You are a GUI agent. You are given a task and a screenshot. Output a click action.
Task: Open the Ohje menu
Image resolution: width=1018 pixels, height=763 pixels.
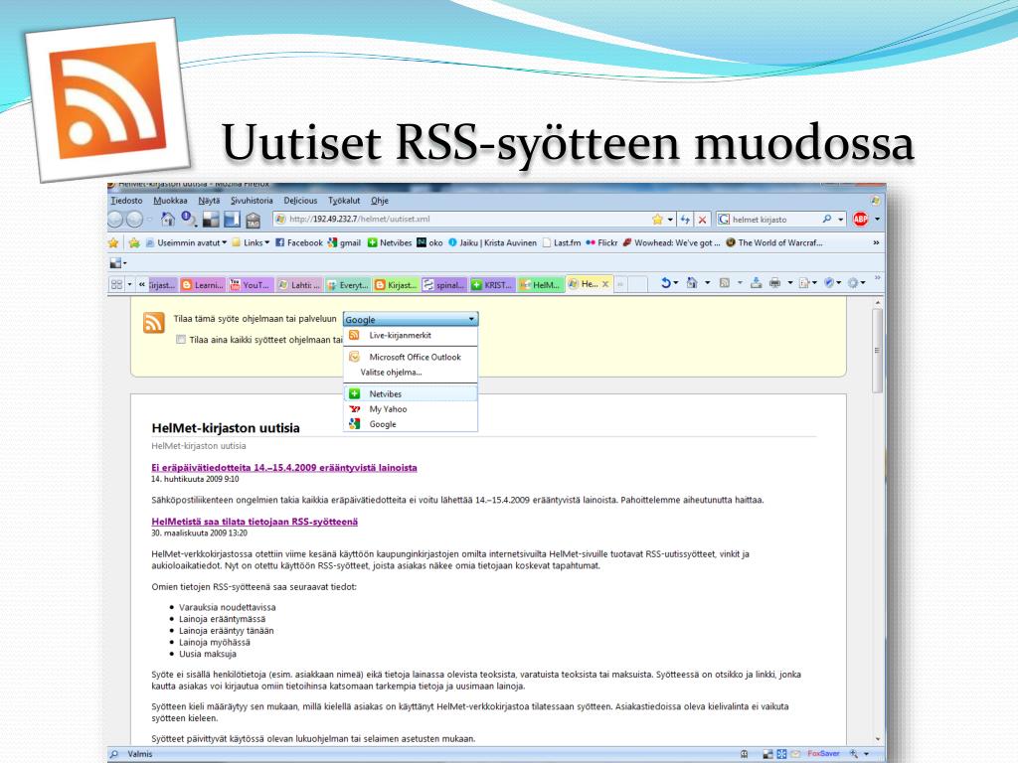coord(380,201)
